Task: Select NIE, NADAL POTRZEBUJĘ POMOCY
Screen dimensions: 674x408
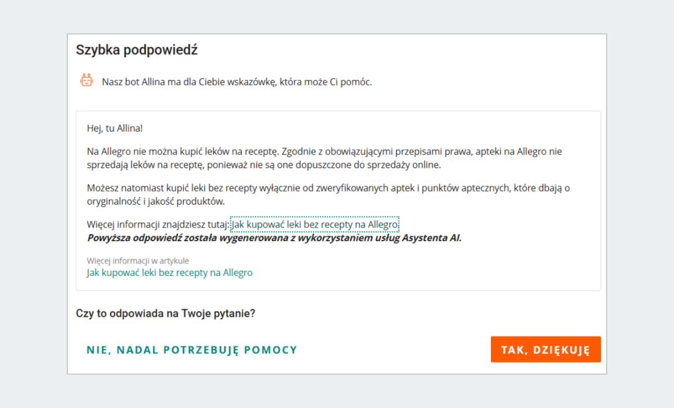Action: pyautogui.click(x=192, y=349)
